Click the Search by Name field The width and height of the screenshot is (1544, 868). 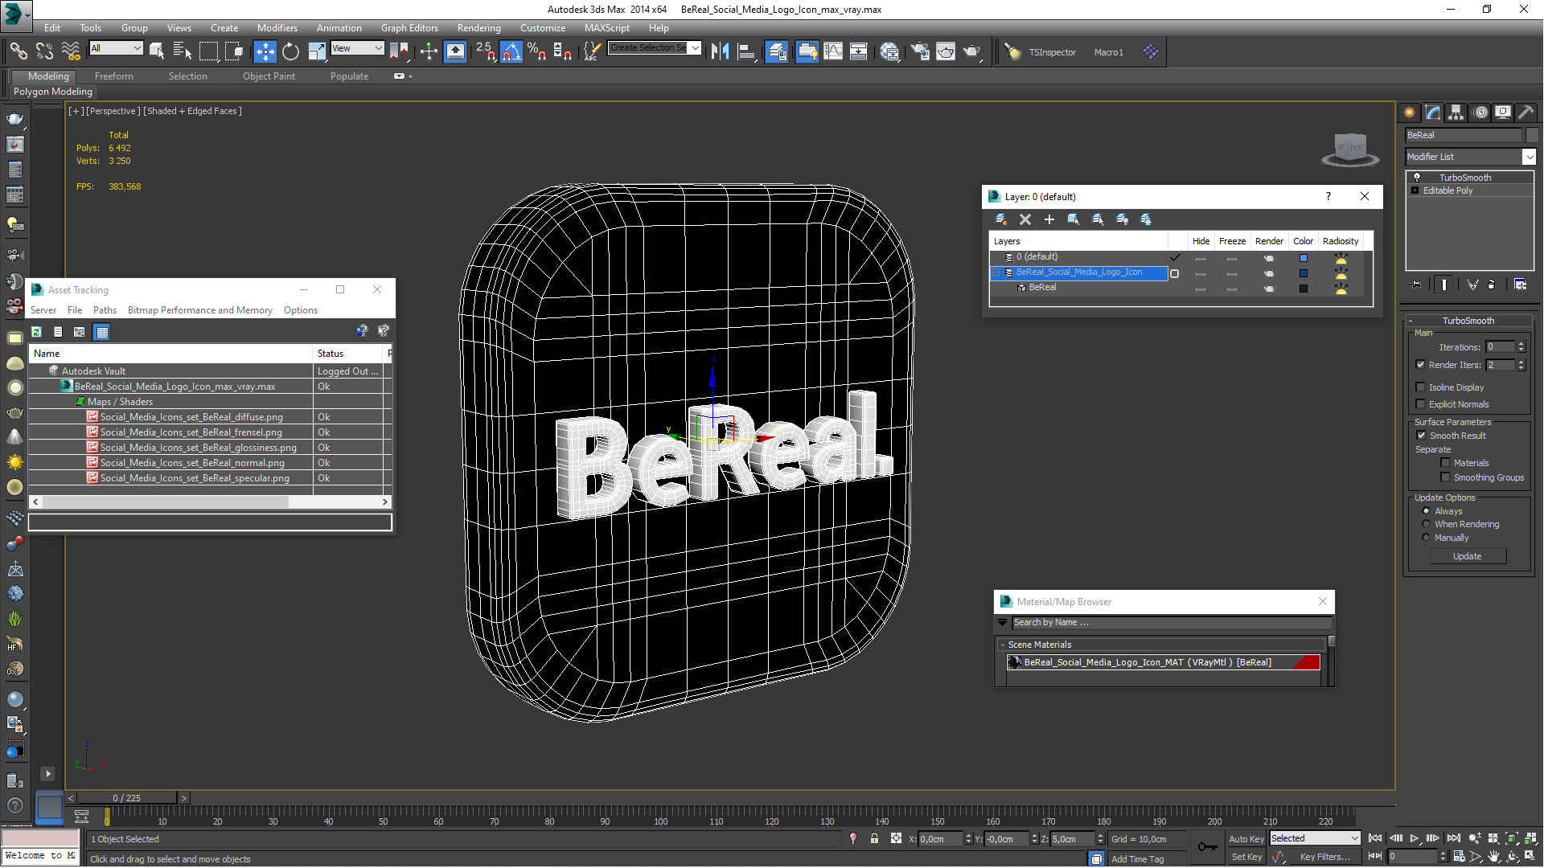[x=1171, y=622]
